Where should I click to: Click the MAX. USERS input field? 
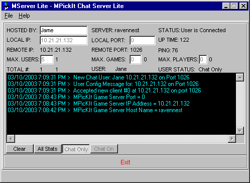point(47,59)
